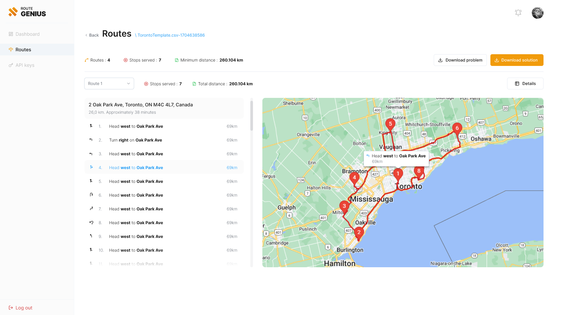The width and height of the screenshot is (562, 315).
Task: Click the Route Genius logo
Action: (x=27, y=12)
